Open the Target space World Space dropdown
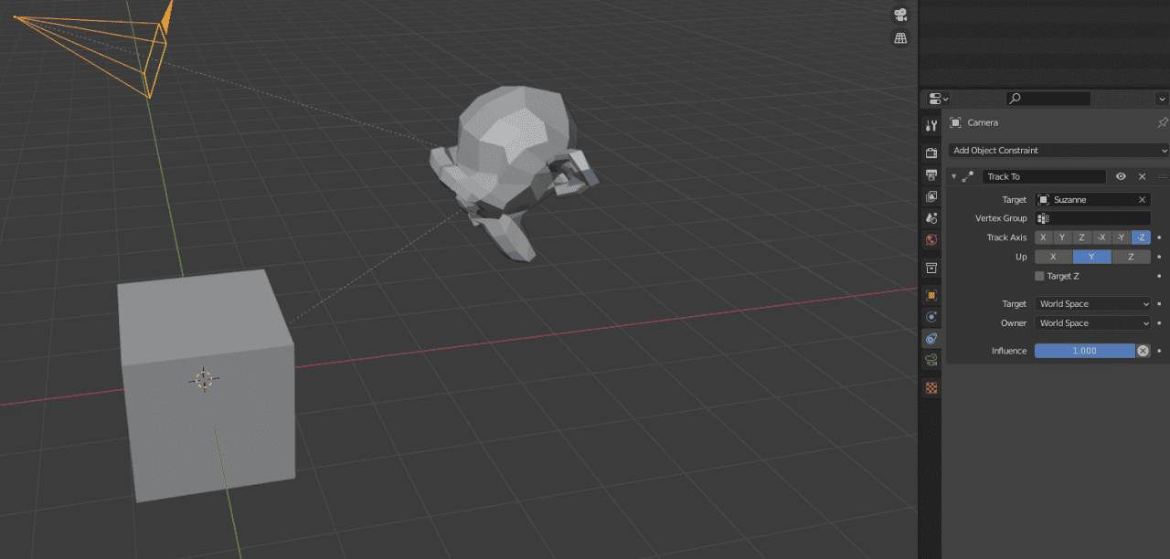This screenshot has height=559, width=1170. (x=1093, y=304)
